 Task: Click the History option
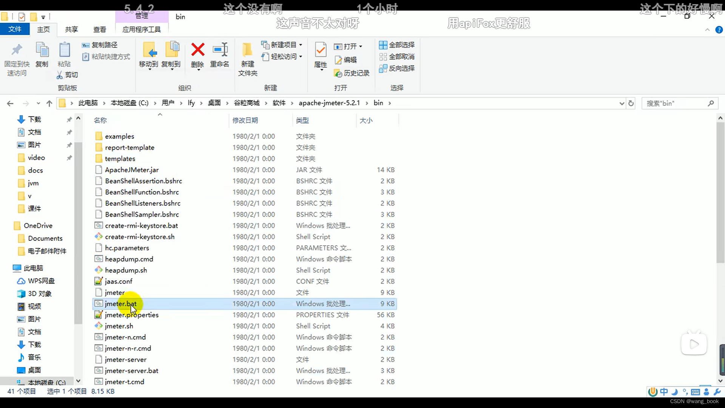(352, 73)
